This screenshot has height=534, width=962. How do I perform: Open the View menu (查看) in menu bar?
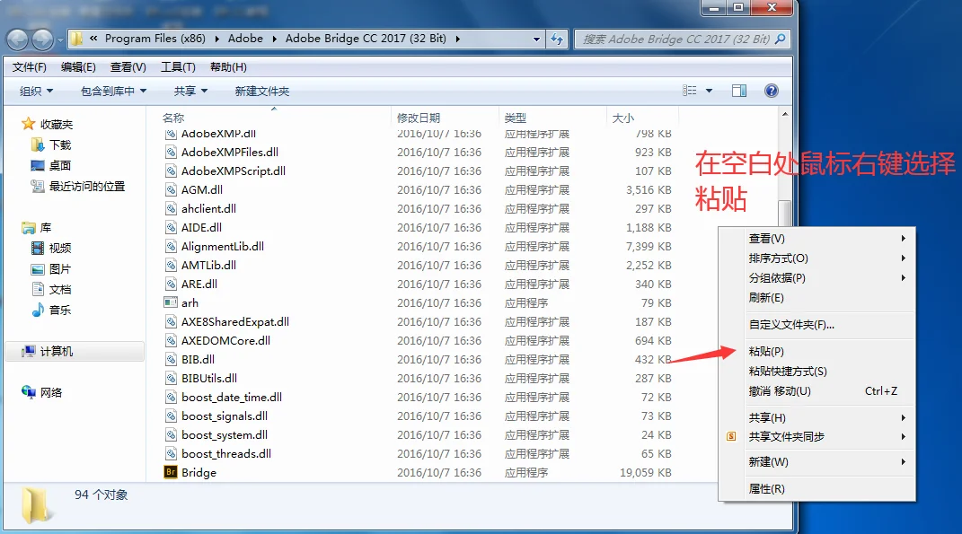pyautogui.click(x=128, y=66)
